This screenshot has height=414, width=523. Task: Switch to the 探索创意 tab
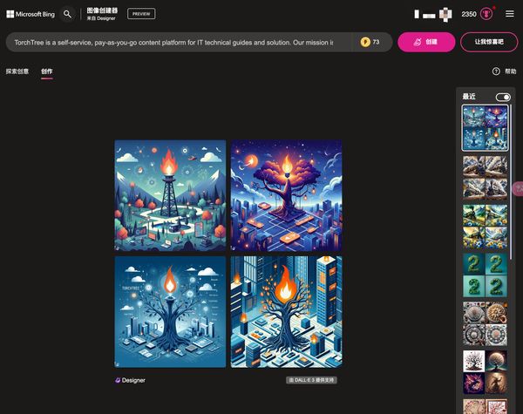click(17, 71)
